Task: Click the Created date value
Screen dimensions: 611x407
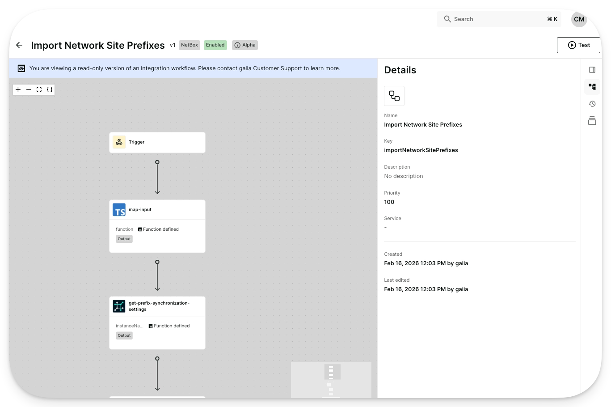Action: [426, 263]
